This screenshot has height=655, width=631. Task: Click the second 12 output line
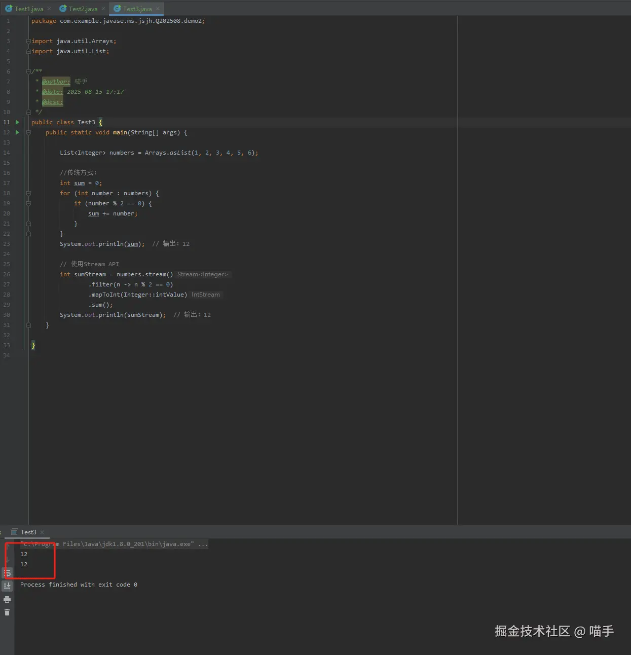pos(24,564)
